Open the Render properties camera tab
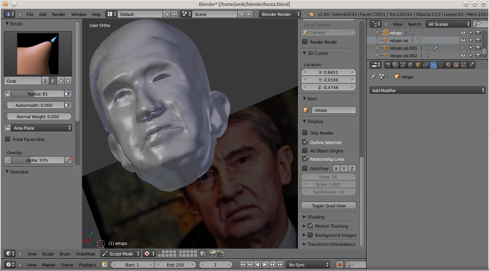The width and height of the screenshot is (489, 271). click(x=388, y=65)
